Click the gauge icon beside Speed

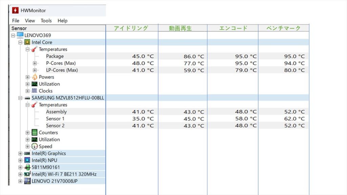coord(35,146)
